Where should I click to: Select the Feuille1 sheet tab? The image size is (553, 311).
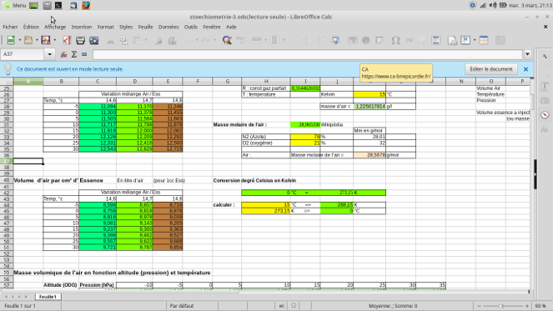48,297
